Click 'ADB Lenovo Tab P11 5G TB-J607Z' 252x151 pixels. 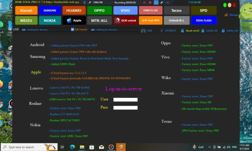71,99
